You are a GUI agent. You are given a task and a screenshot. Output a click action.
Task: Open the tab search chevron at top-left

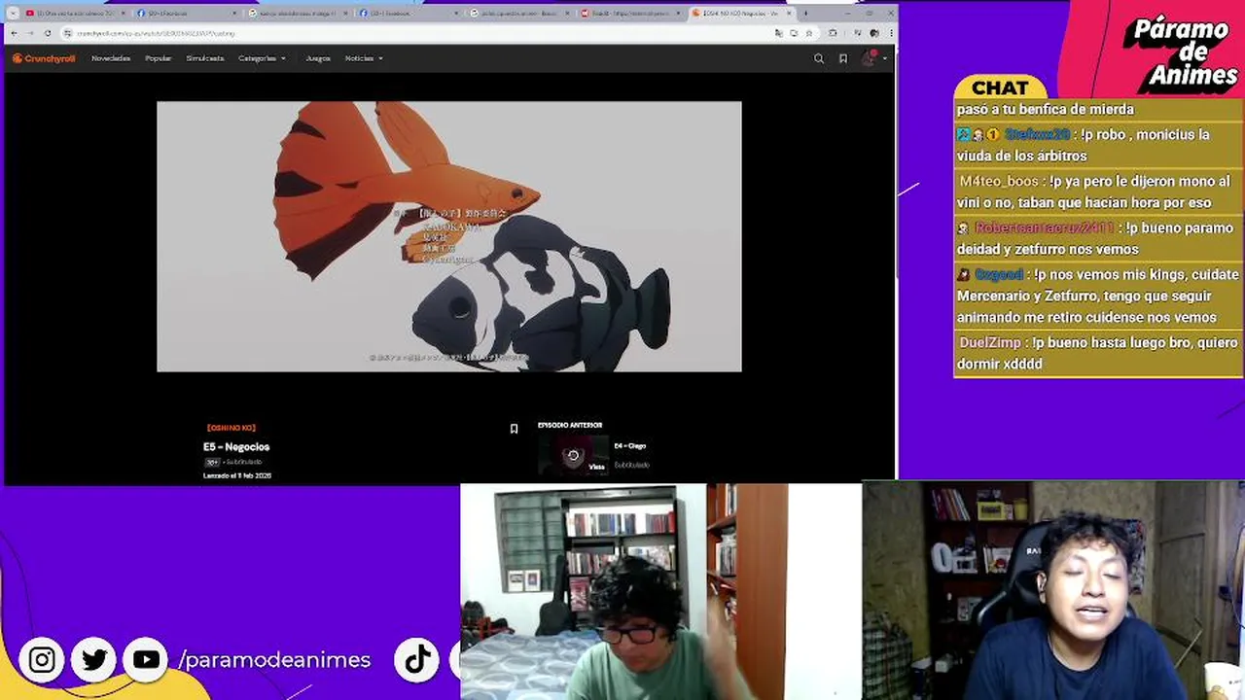12,14
